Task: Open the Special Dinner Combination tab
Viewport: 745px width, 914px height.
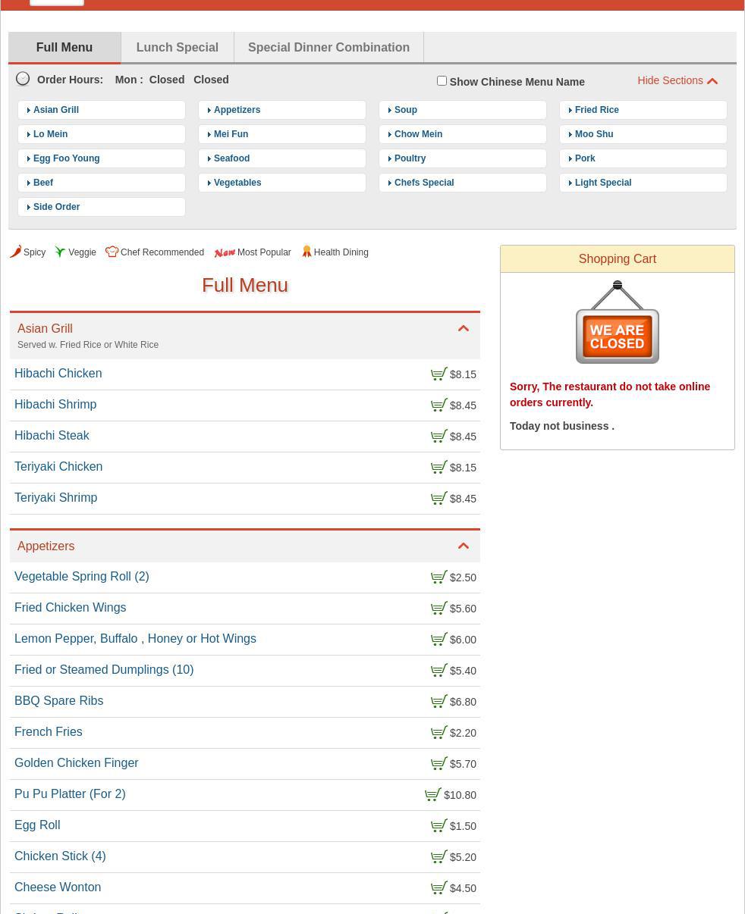Action: point(328,47)
